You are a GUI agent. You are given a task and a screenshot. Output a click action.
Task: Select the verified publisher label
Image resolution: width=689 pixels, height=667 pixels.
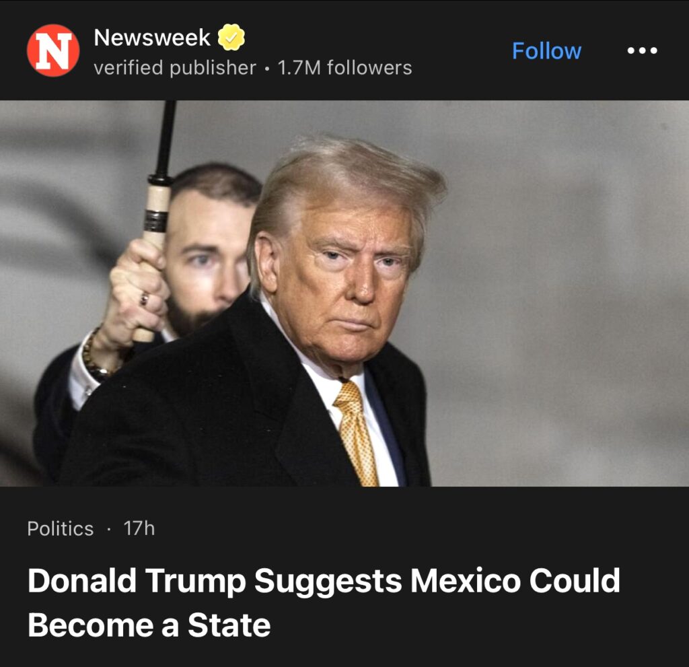(x=175, y=68)
